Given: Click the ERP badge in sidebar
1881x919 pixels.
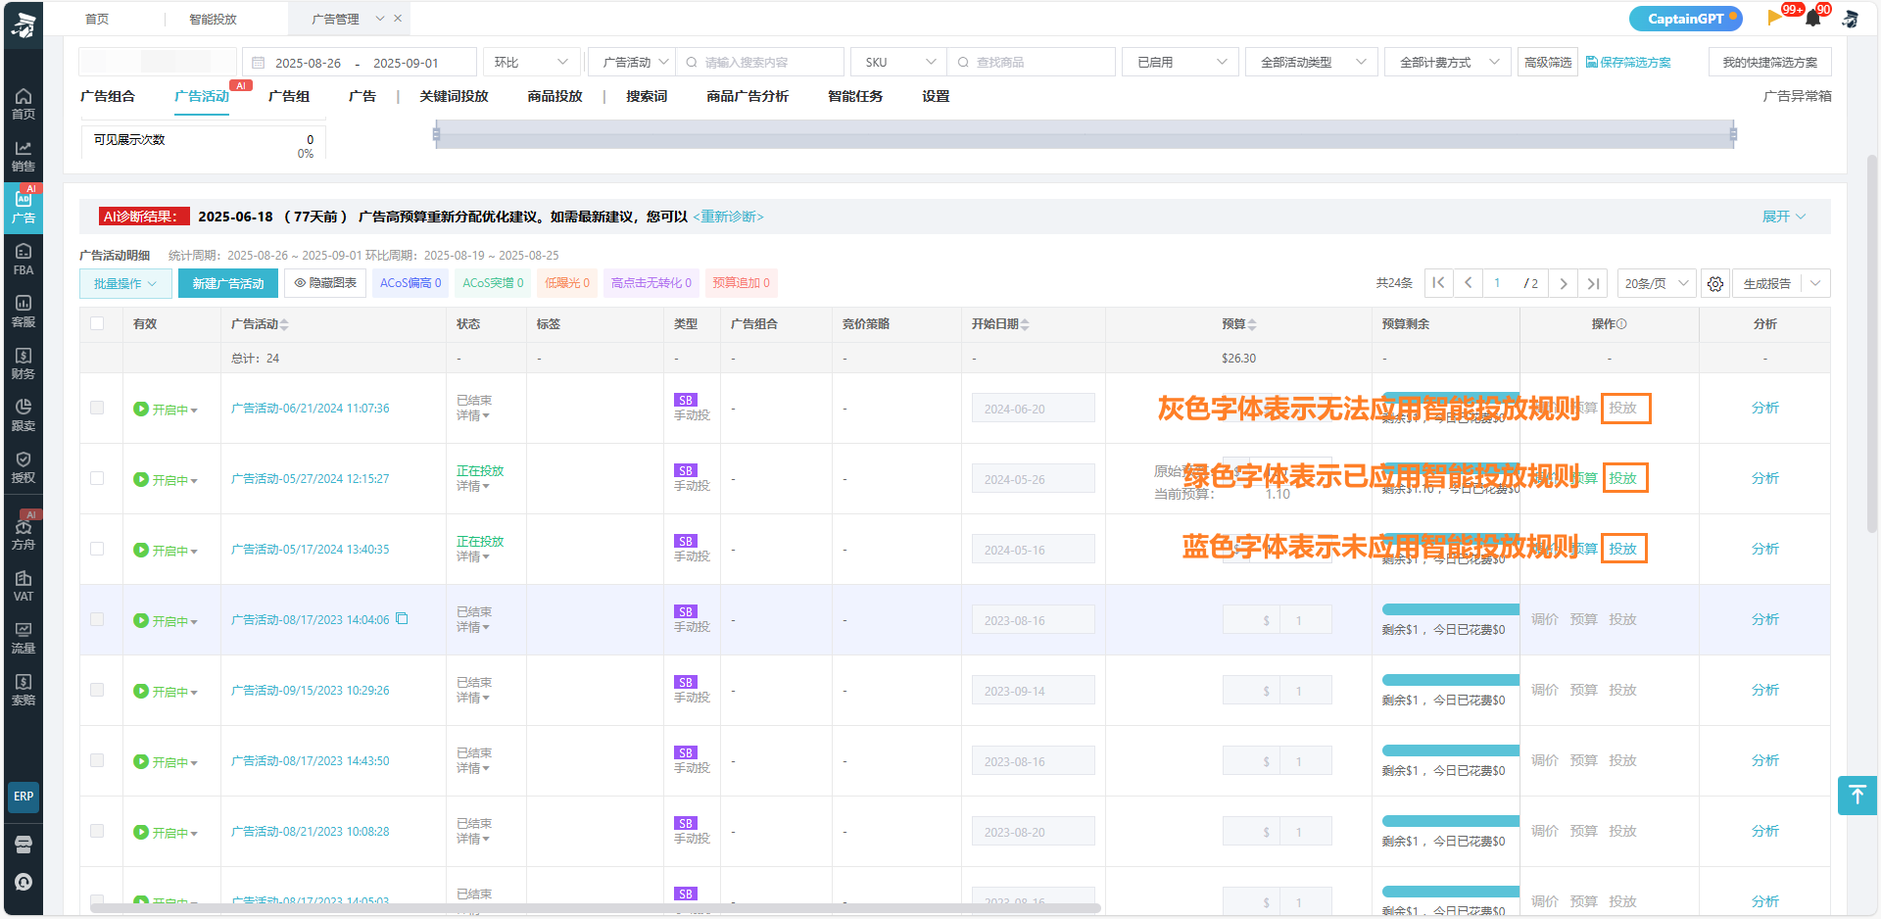Looking at the screenshot, I should (24, 797).
